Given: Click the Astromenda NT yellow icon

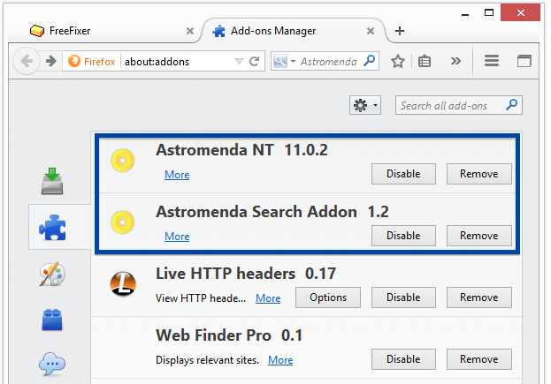Looking at the screenshot, I should [x=123, y=161].
